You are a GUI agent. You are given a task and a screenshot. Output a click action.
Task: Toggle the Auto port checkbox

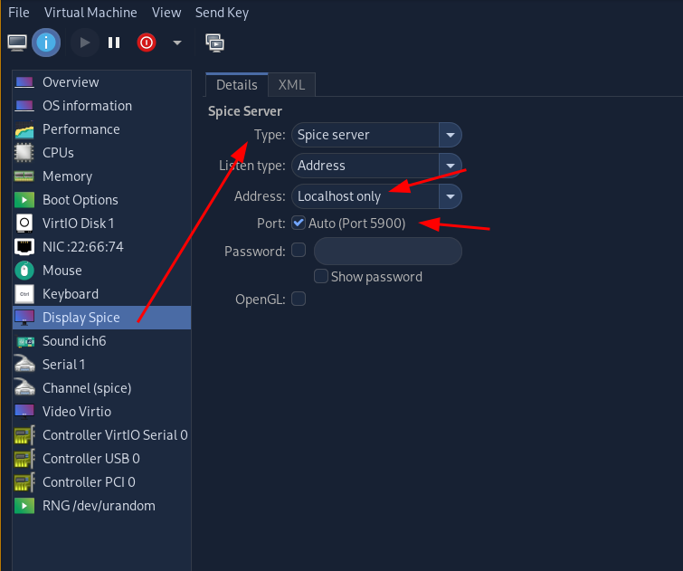coord(299,223)
